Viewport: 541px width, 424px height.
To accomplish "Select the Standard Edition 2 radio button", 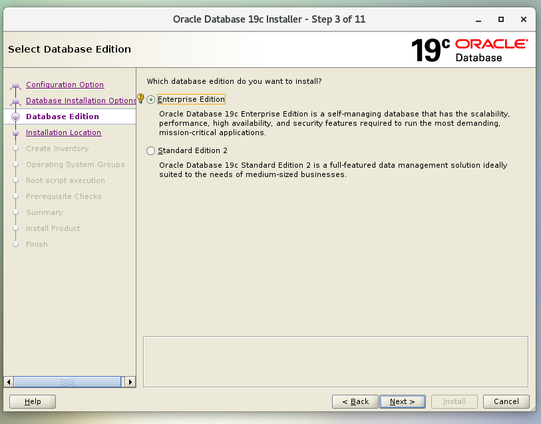I will tap(151, 151).
